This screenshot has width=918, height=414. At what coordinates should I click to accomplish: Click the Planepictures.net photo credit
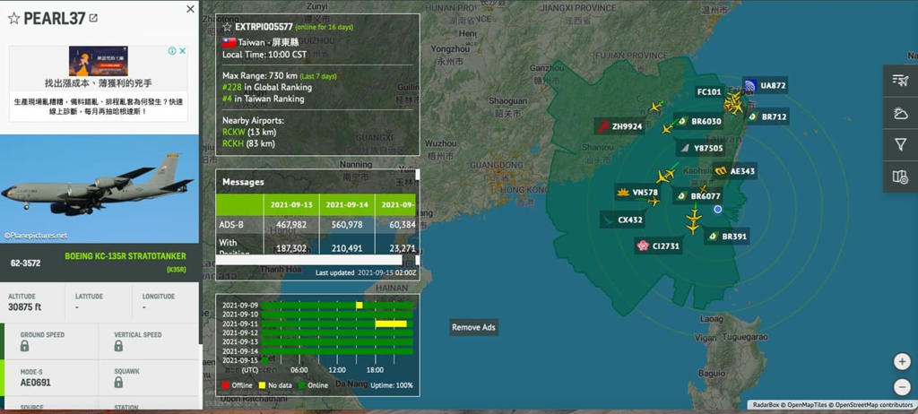tap(36, 236)
